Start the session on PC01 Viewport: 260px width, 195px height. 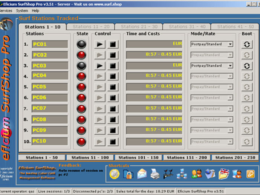click(x=99, y=44)
